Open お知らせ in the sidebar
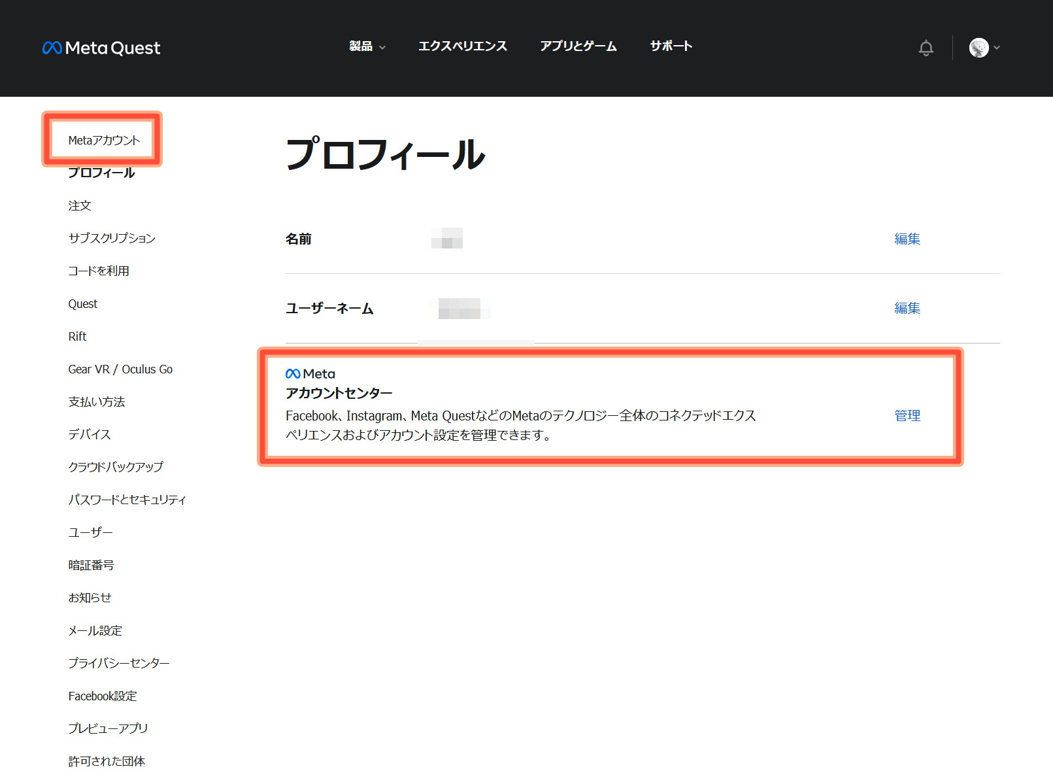 click(90, 598)
